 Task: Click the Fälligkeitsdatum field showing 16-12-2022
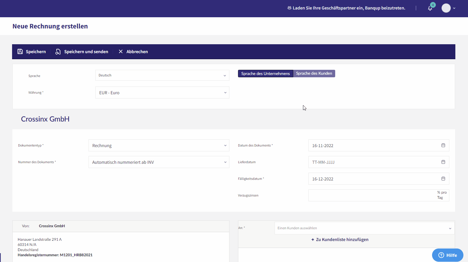(x=379, y=179)
